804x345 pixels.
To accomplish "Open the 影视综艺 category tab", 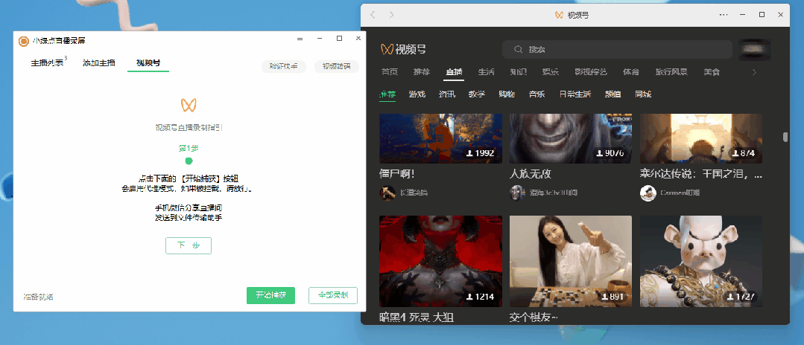I will [x=591, y=72].
